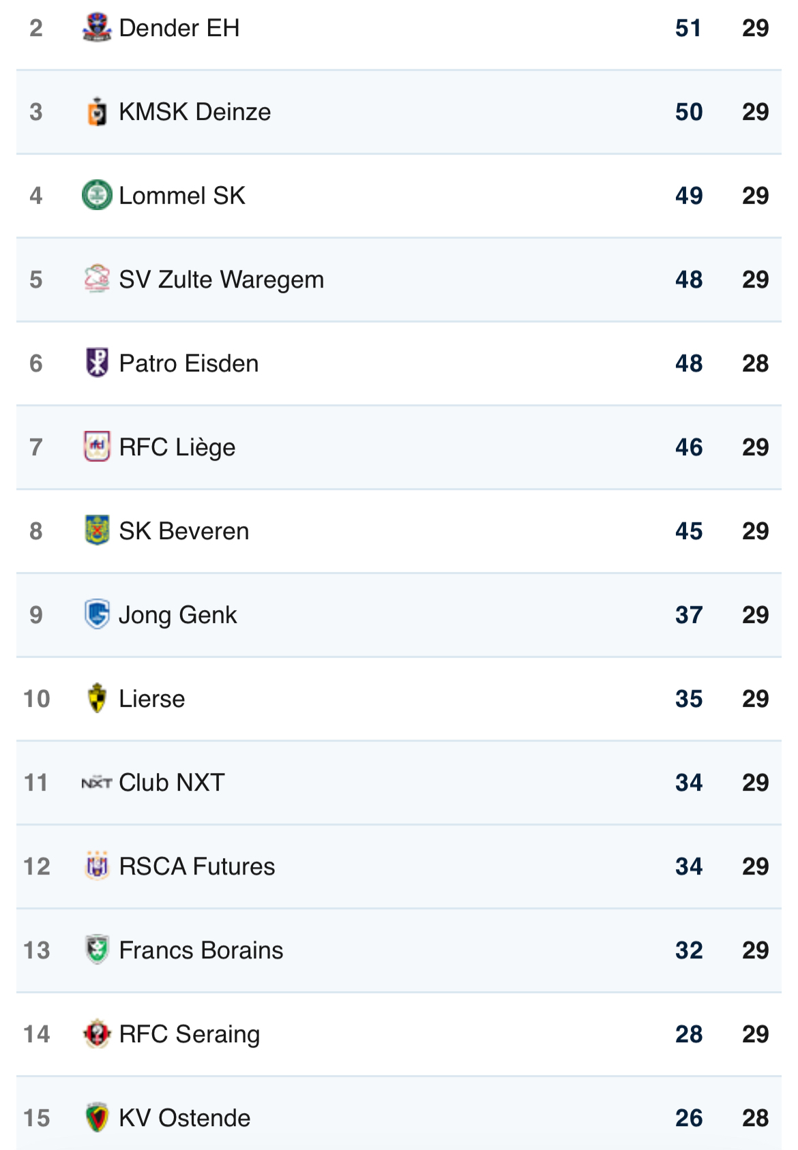Click the Patro Eisden purple crest
The width and height of the screenshot is (798, 1150).
click(97, 363)
